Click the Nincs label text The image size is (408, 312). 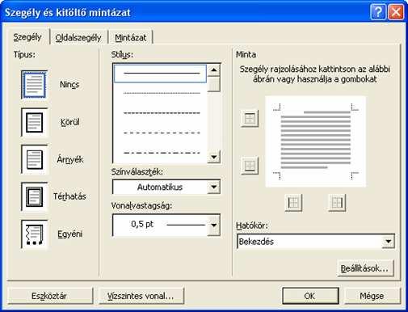point(69,85)
